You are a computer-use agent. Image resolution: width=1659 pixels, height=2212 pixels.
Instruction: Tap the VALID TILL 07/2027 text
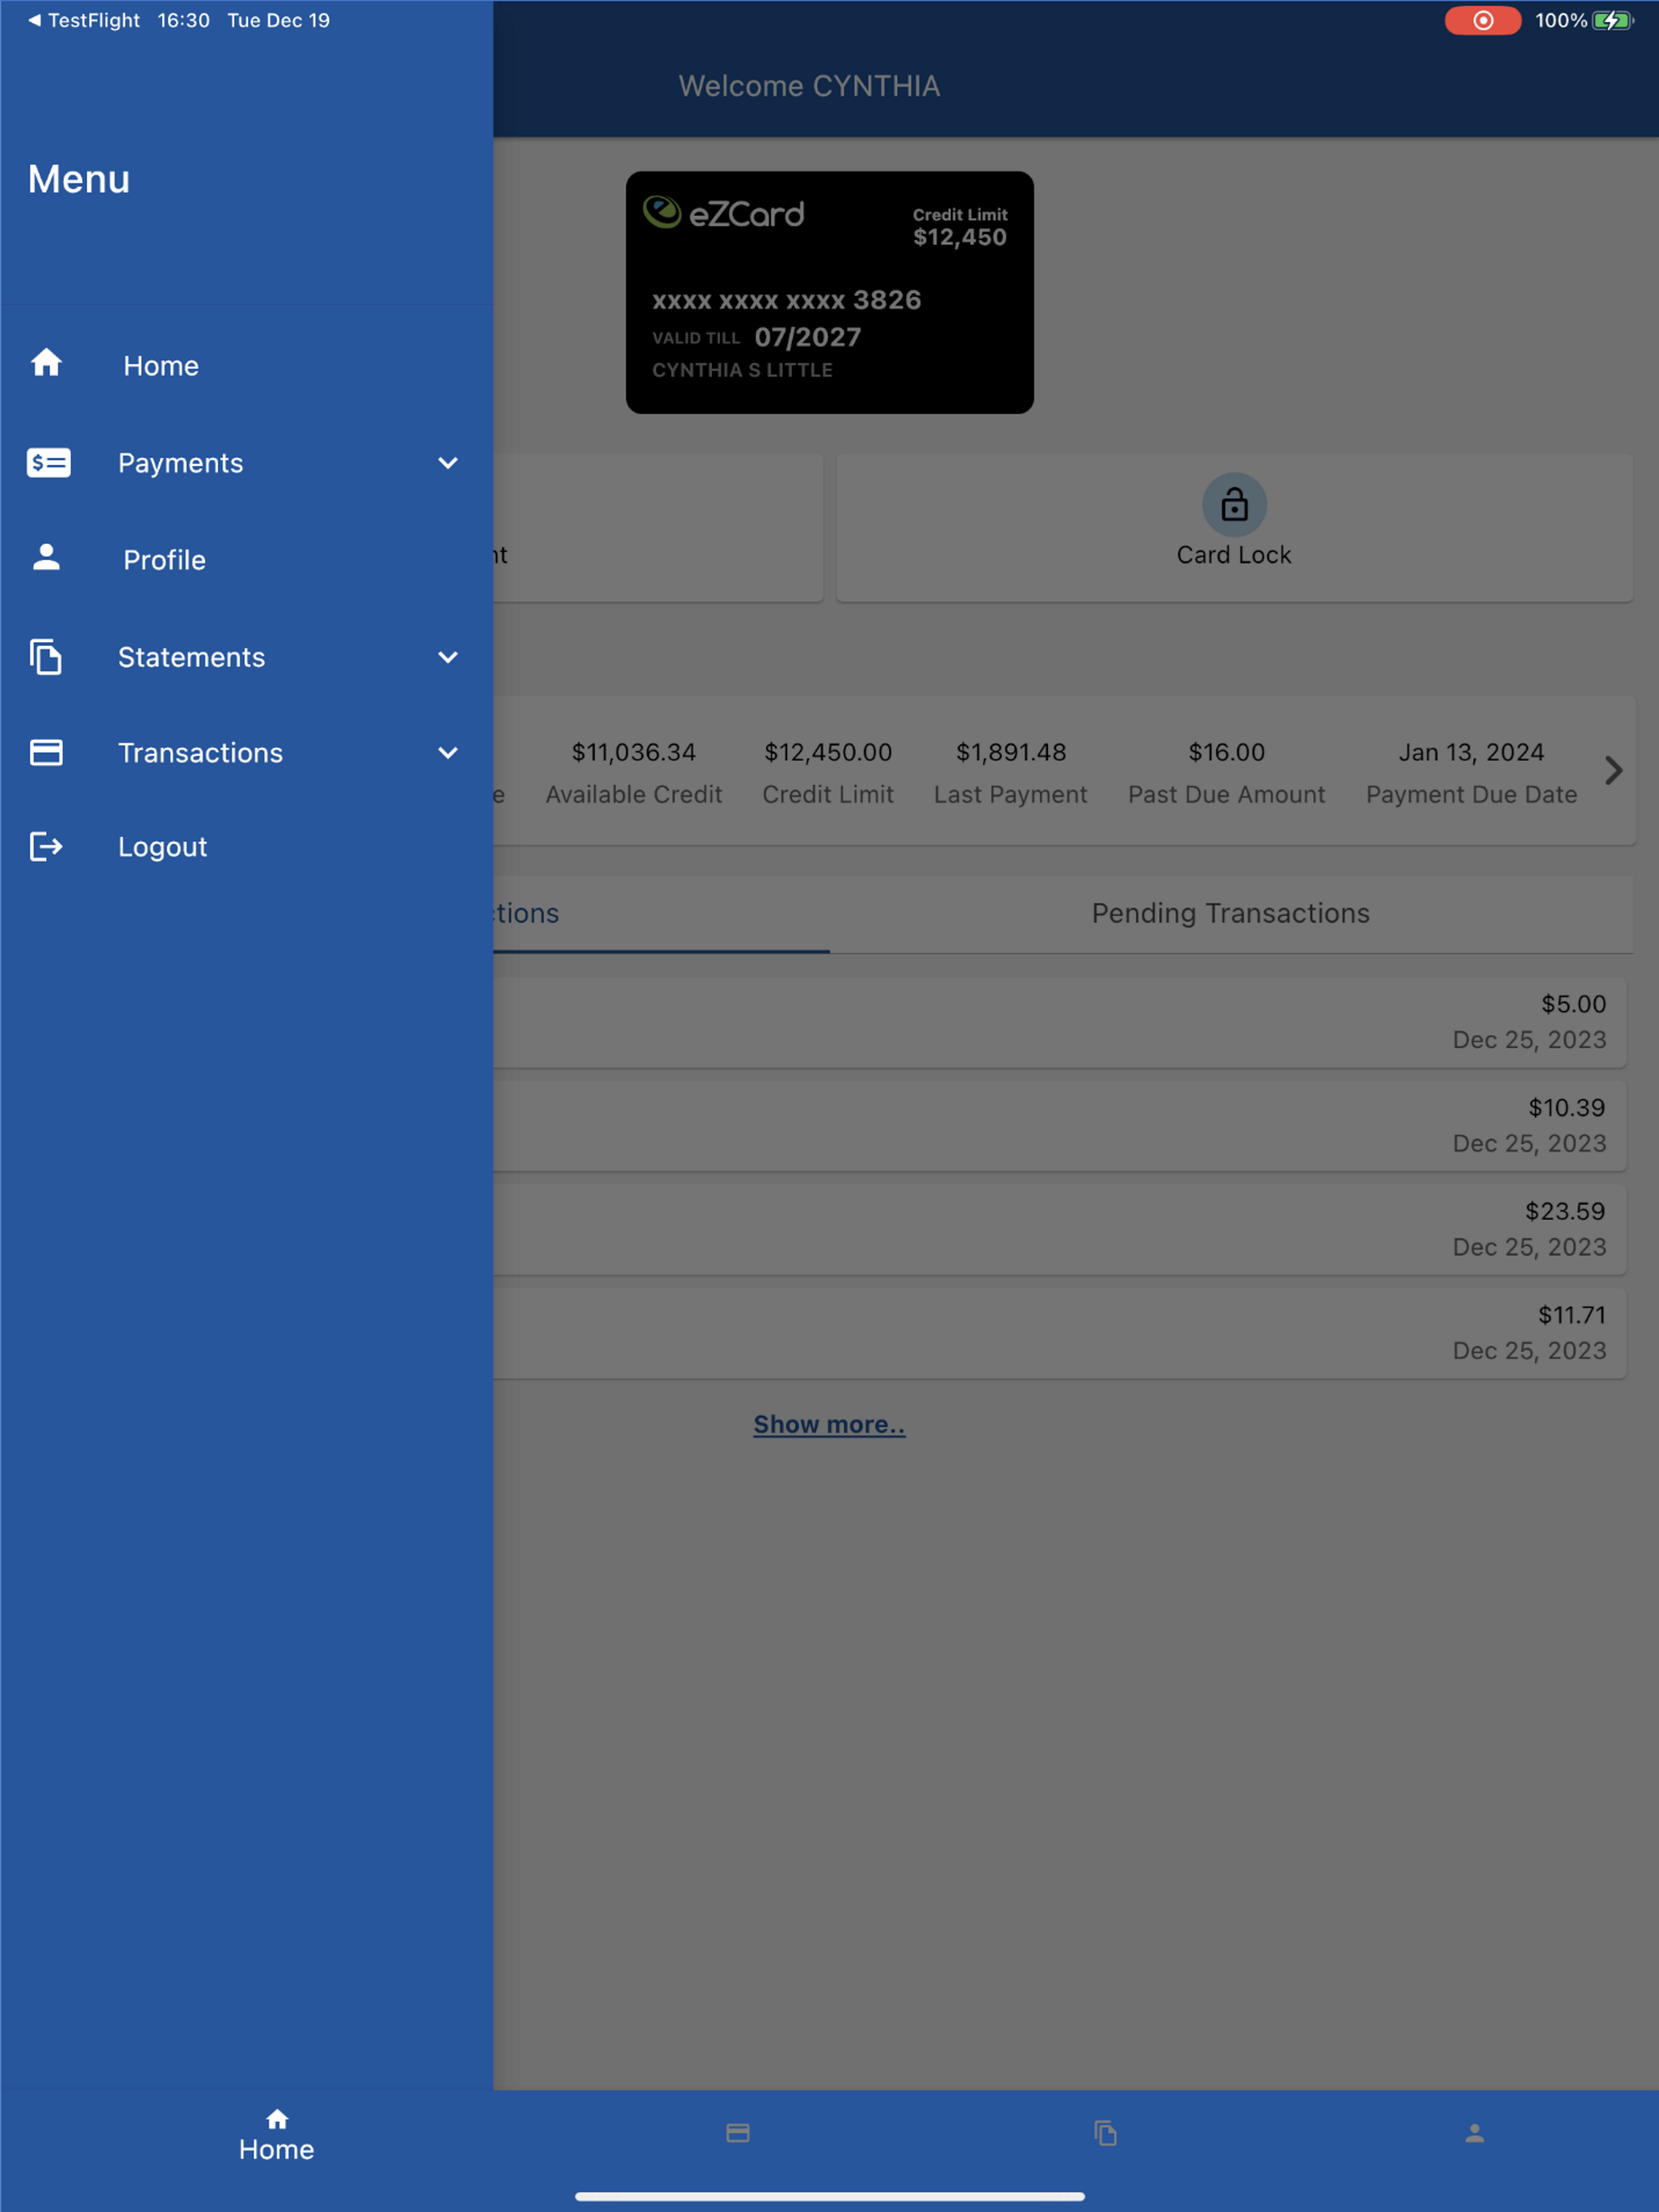pos(757,337)
